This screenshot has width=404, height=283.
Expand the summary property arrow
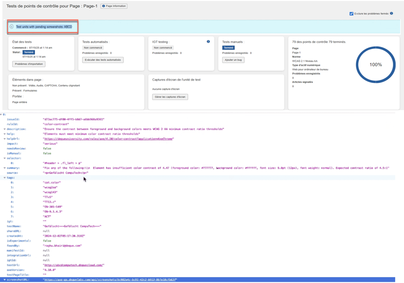click(5, 168)
